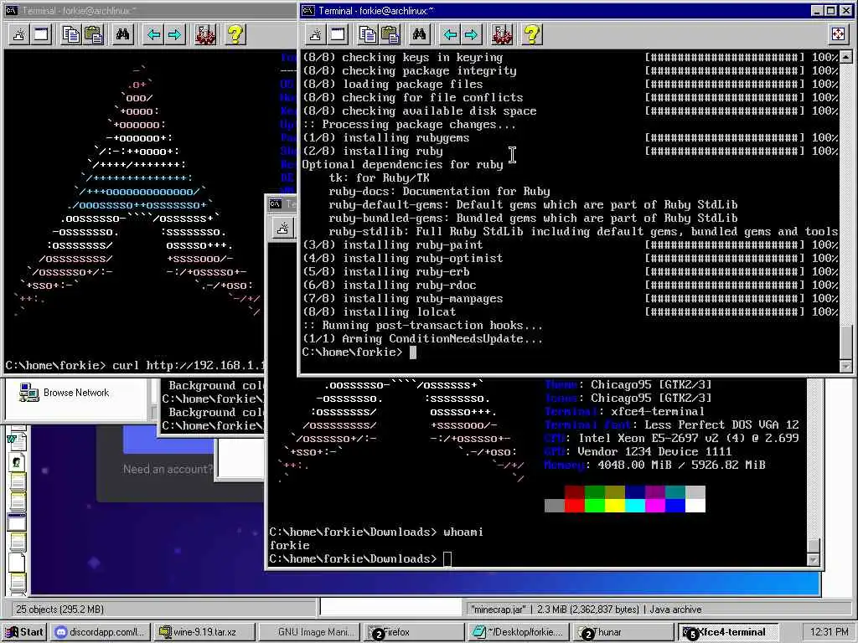The height and width of the screenshot is (643, 858).
Task: Switch to wine-9.19.tar.xz taskbar item
Action: (204, 632)
